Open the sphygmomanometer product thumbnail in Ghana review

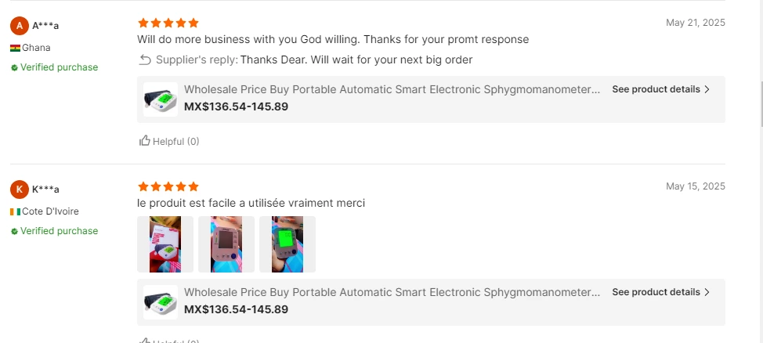tap(161, 99)
